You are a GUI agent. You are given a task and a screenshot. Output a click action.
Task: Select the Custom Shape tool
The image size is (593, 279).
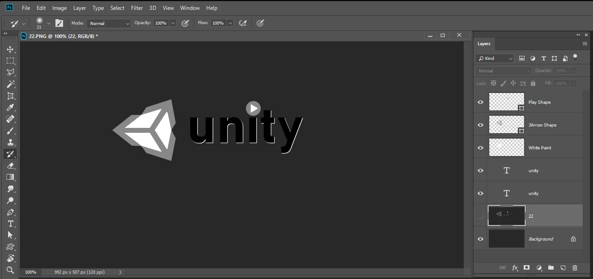coord(10,247)
